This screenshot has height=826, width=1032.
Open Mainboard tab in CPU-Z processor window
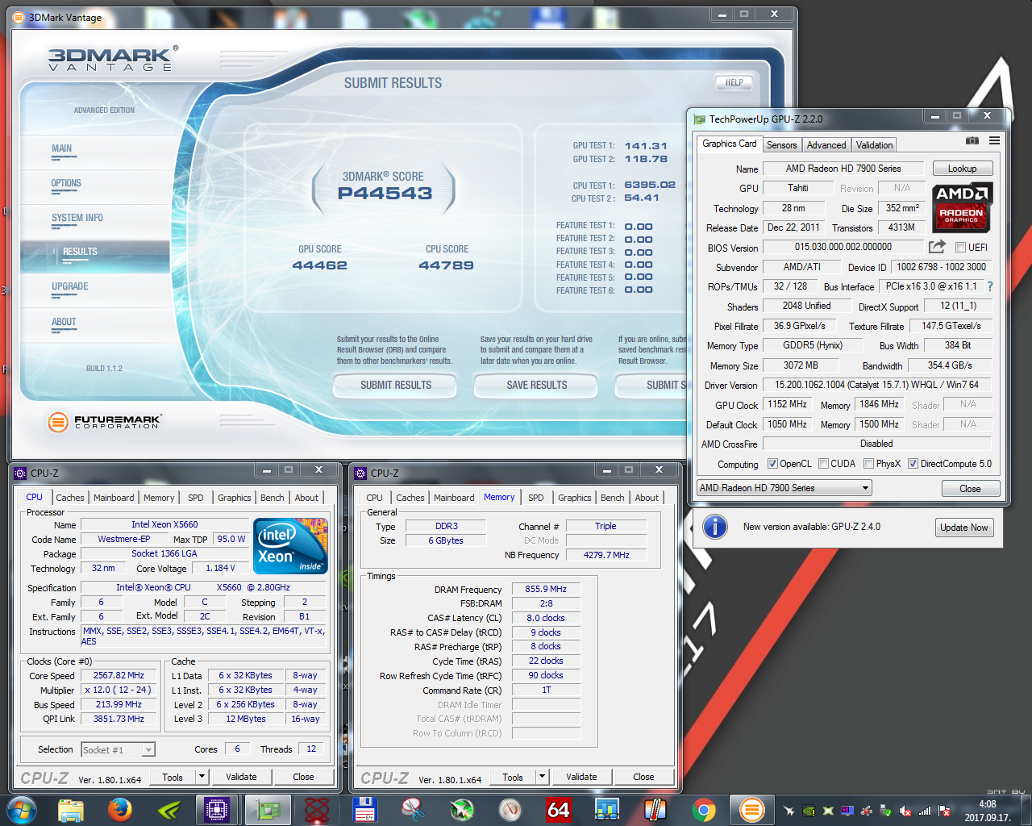point(114,498)
